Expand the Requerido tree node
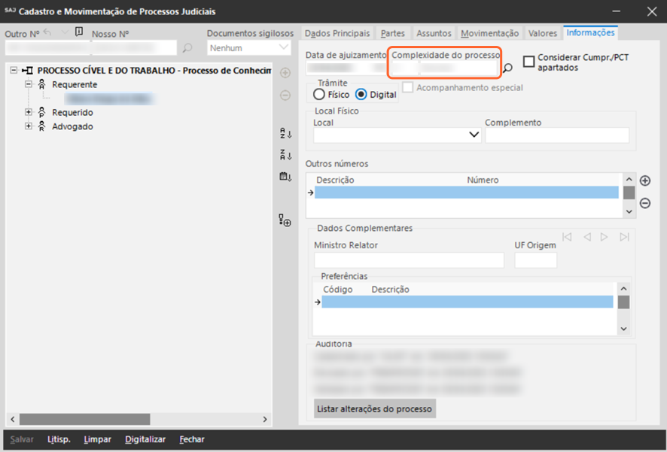Image resolution: width=667 pixels, height=452 pixels. 29,112
